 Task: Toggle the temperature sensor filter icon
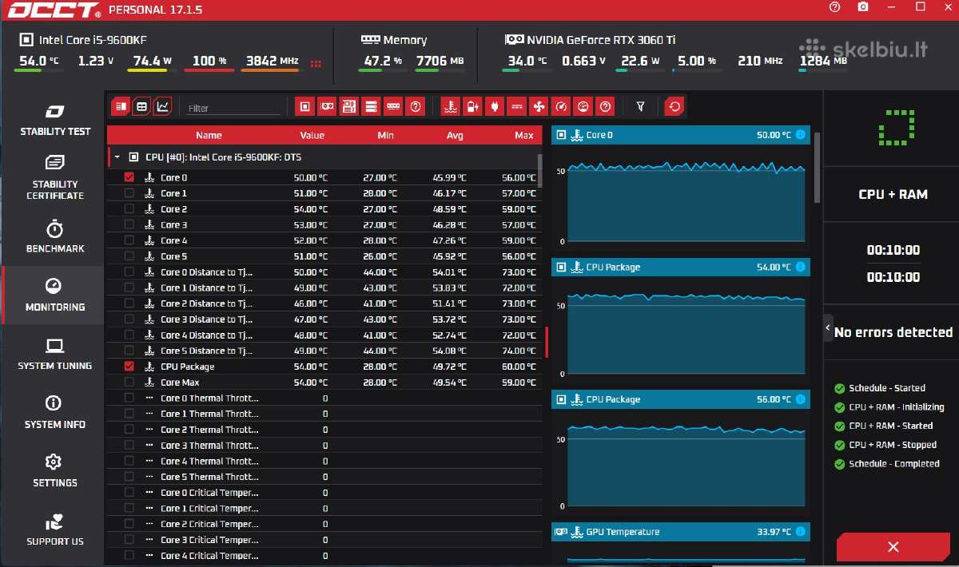click(x=451, y=106)
